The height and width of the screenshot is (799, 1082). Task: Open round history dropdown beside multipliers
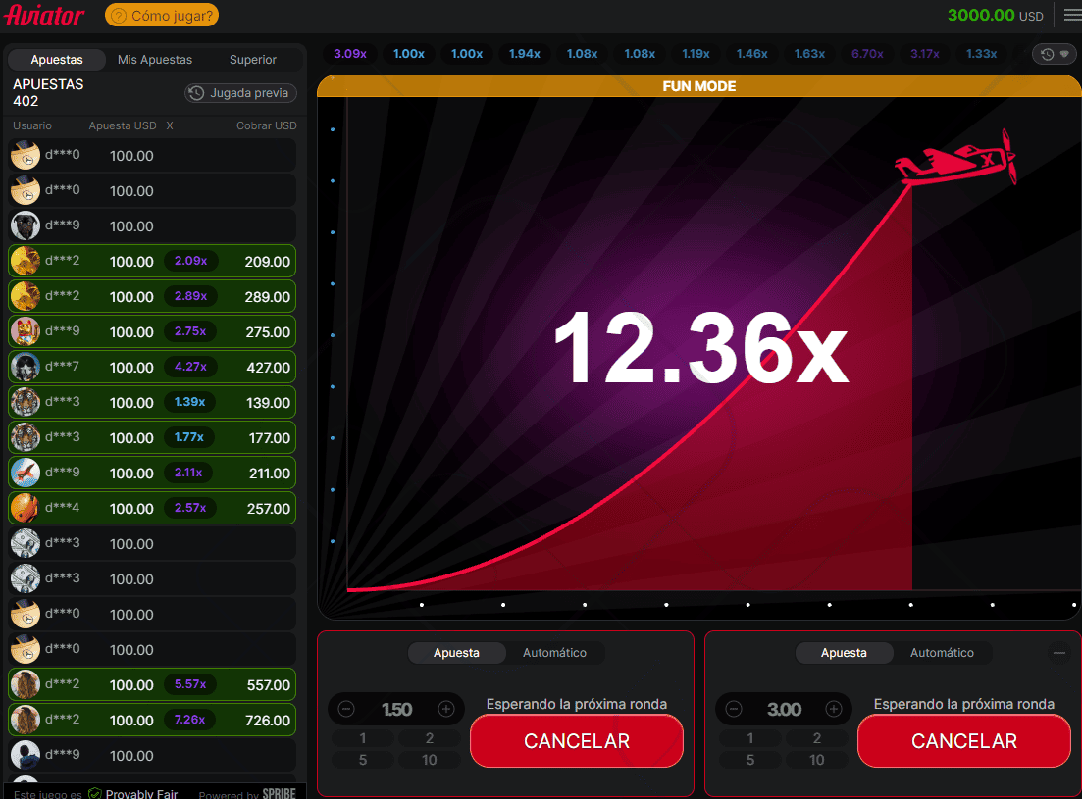(x=1055, y=54)
